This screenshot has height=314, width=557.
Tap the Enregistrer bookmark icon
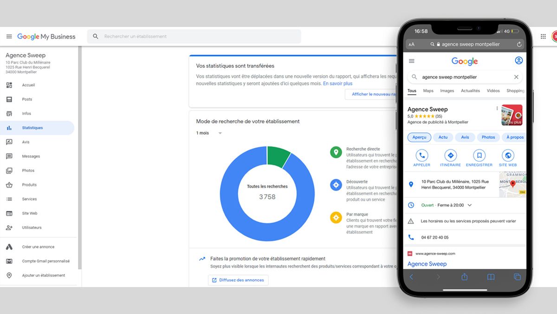coord(479,156)
